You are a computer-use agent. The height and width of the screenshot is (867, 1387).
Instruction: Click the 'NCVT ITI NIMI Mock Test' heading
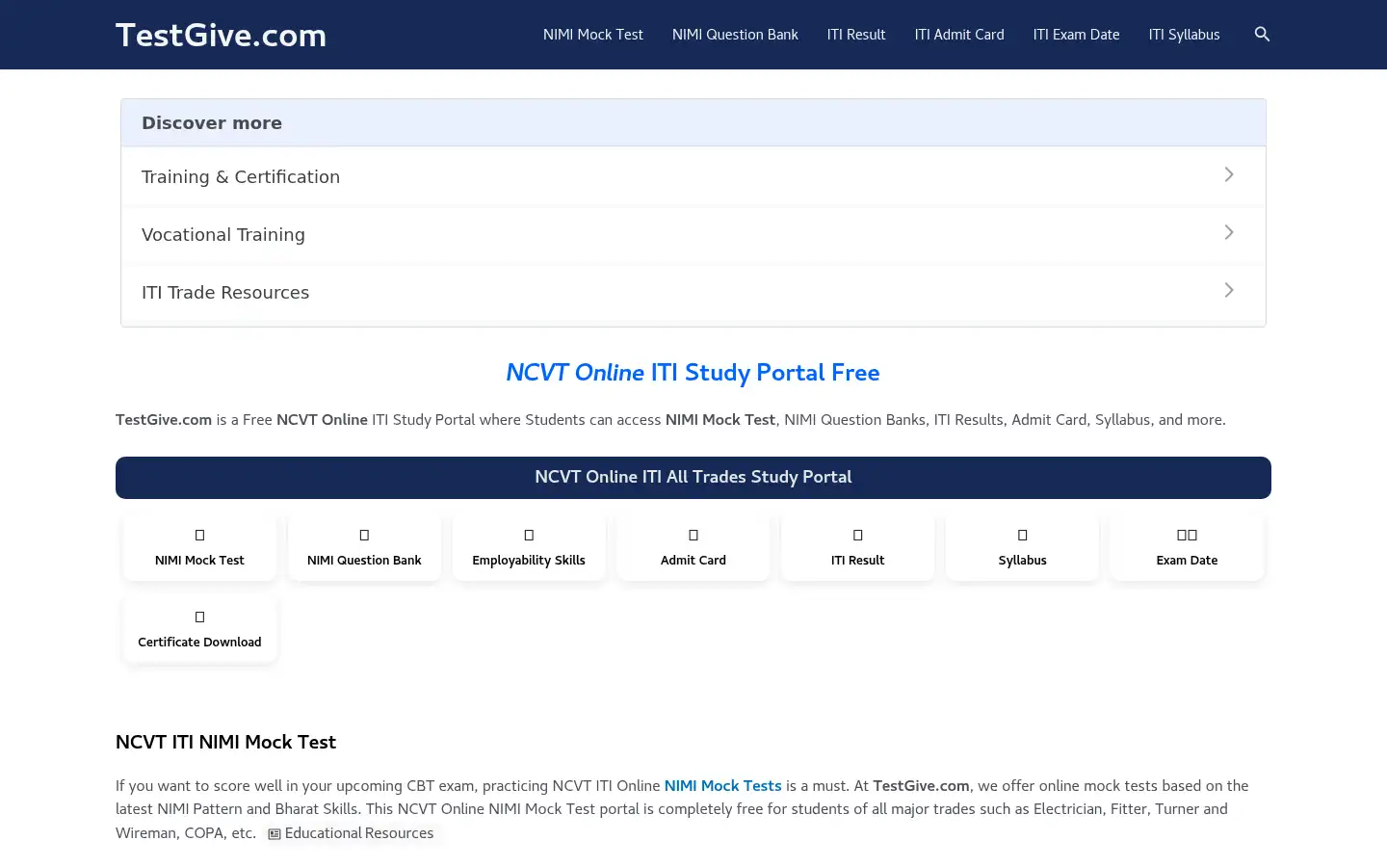click(225, 743)
